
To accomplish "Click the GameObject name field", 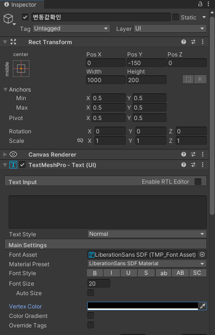I will [x=101, y=17].
